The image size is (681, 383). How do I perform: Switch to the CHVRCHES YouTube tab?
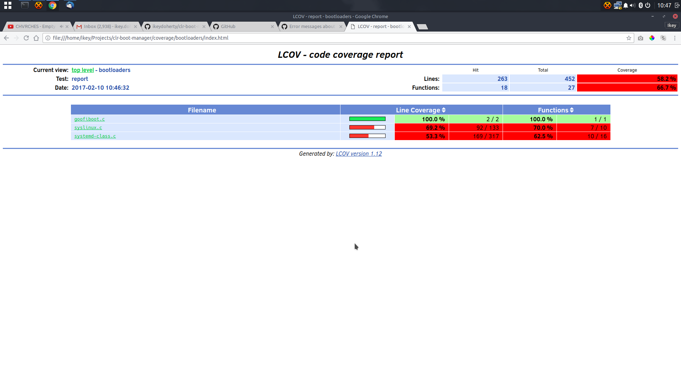pos(35,26)
